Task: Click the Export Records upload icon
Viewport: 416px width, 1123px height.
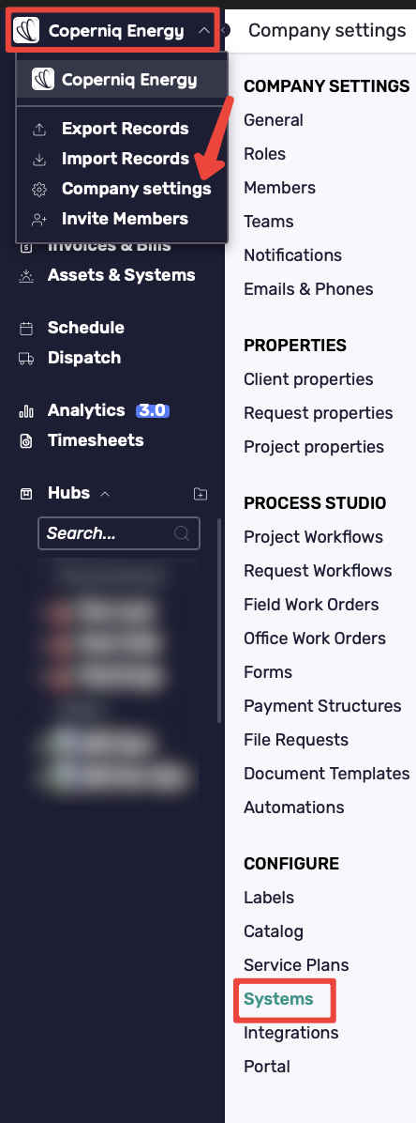Action: [39, 129]
